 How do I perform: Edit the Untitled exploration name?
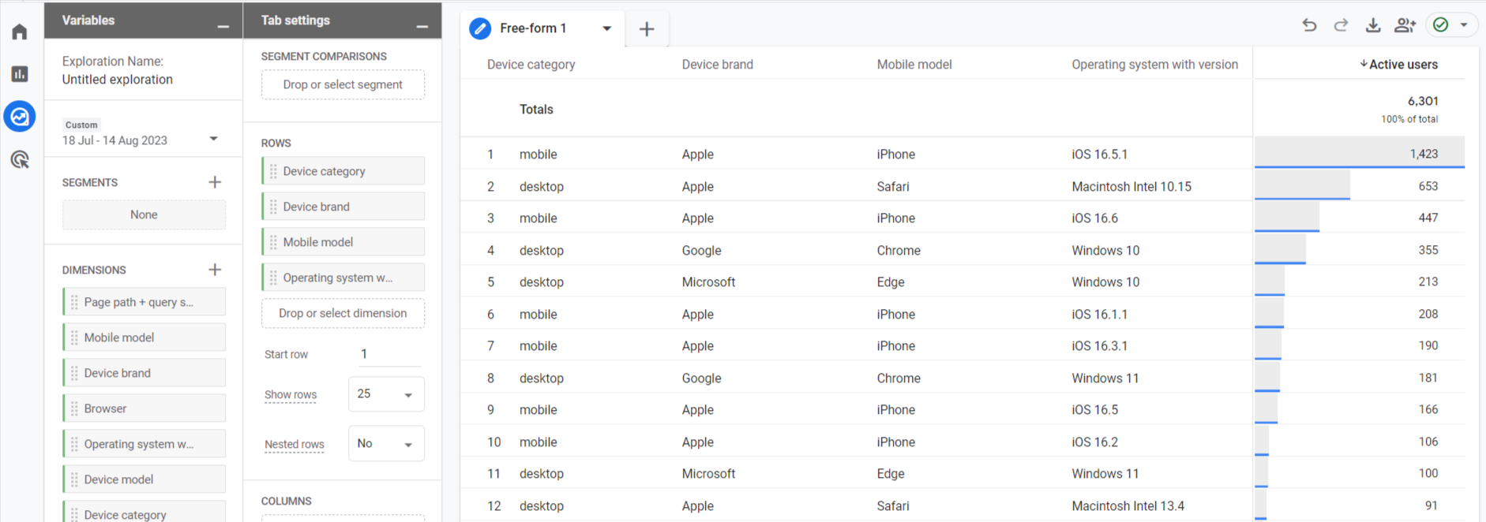(117, 80)
